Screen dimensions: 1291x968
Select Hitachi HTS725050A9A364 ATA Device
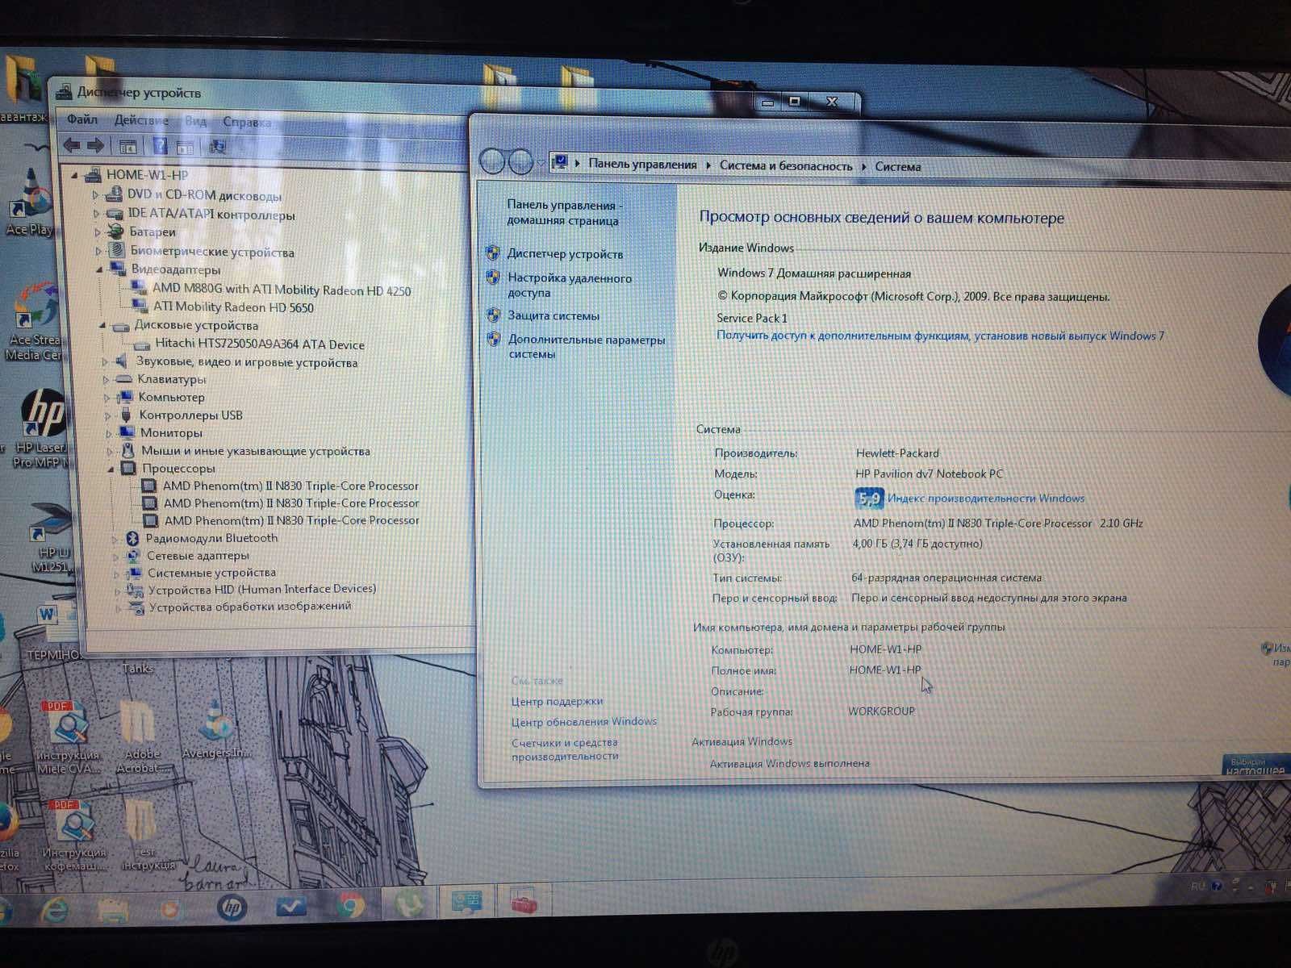260,344
